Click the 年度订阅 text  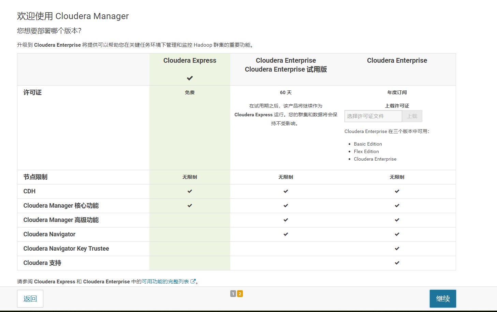pyautogui.click(x=397, y=92)
